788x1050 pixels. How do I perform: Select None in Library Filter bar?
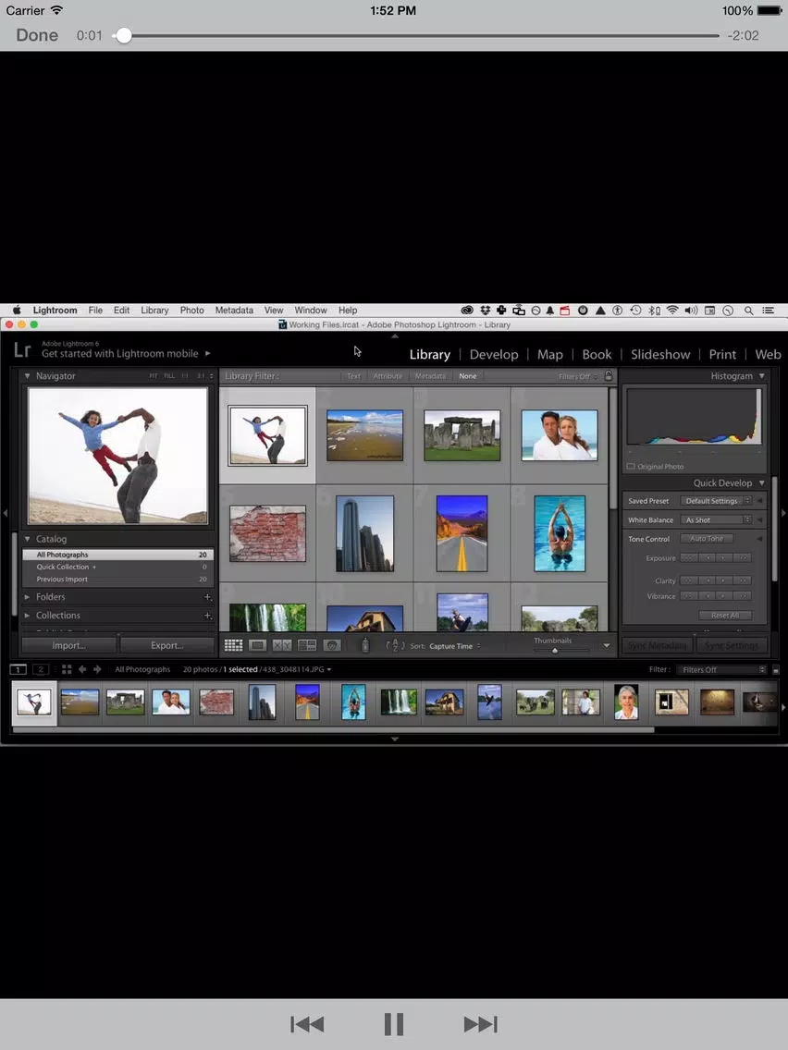468,376
